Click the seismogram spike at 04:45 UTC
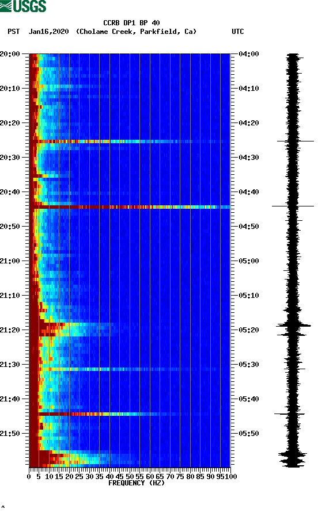The image size is (318, 513). pos(293,206)
